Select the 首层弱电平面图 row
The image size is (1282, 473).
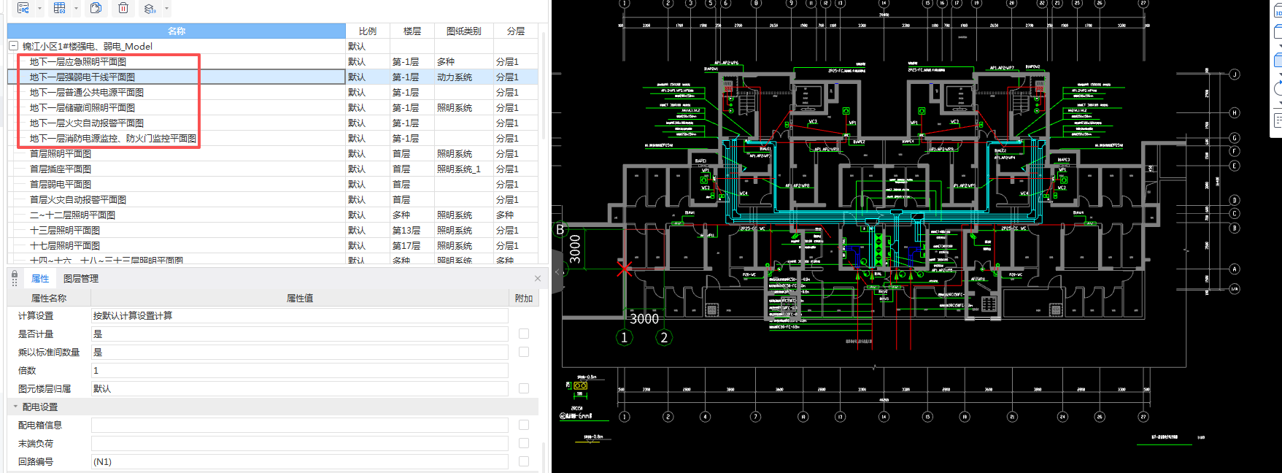tap(272, 185)
